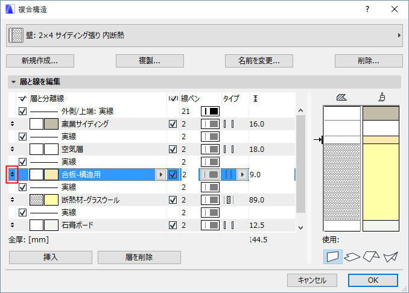Click the layer list scroll up arrow

point(300,110)
